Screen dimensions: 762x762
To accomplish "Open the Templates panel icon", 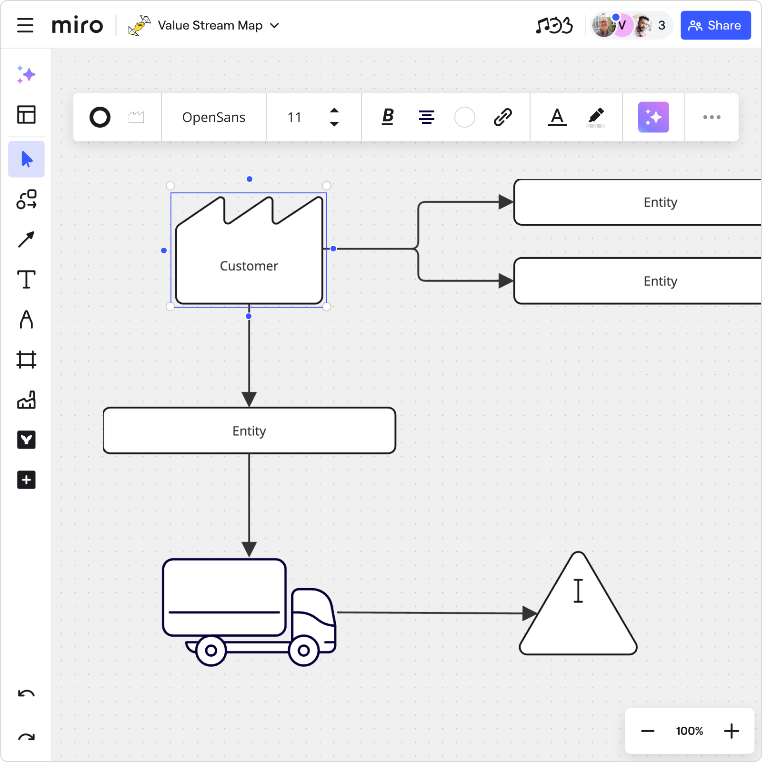I will 26,115.
